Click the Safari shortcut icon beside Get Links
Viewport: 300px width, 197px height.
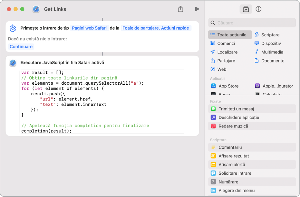[x=36, y=9]
